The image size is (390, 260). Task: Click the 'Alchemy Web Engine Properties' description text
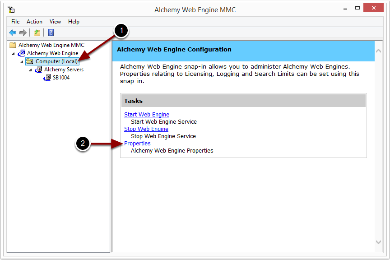pyautogui.click(x=172, y=150)
